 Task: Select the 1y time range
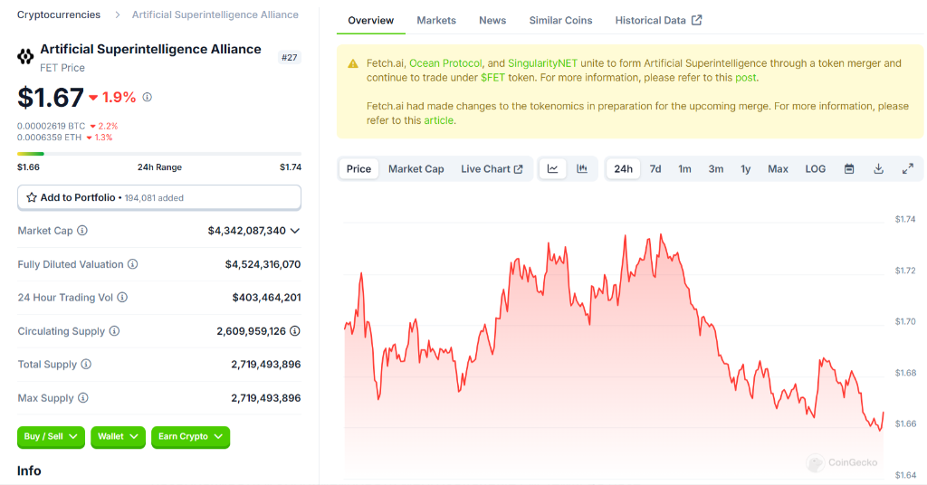746,169
